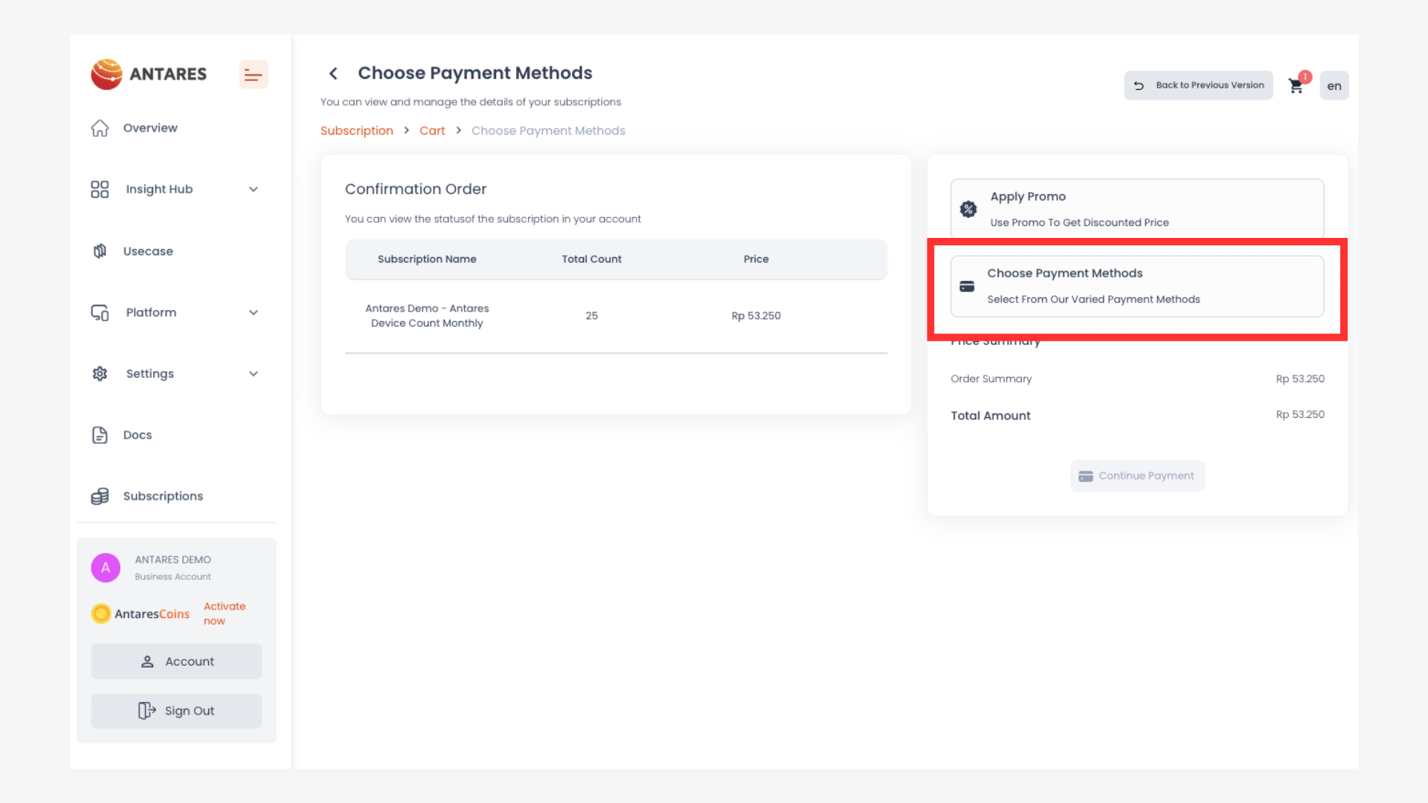Click the AntaresCoins coin icon
The width and height of the screenshot is (1428, 803).
pyautogui.click(x=101, y=614)
